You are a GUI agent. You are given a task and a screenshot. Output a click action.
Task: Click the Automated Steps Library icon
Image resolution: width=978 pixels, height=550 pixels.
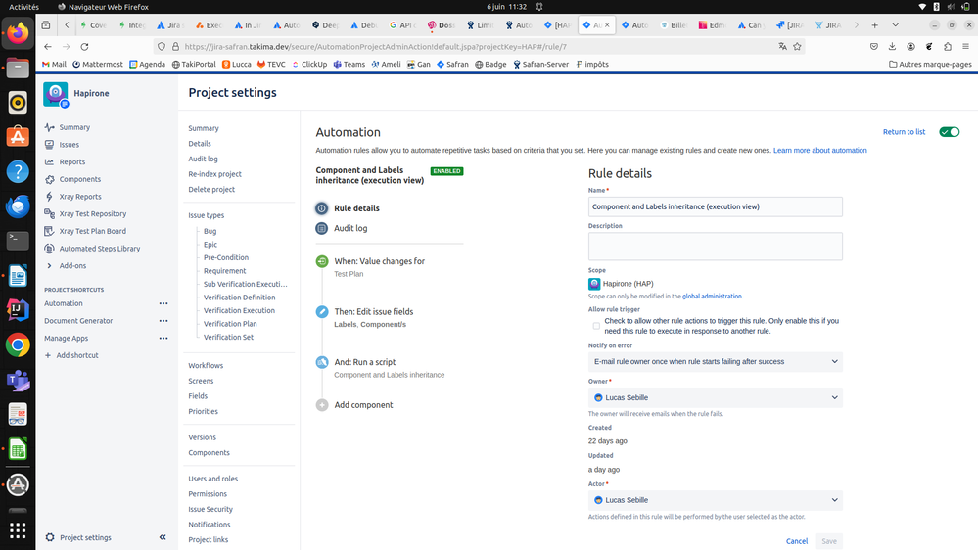50,249
